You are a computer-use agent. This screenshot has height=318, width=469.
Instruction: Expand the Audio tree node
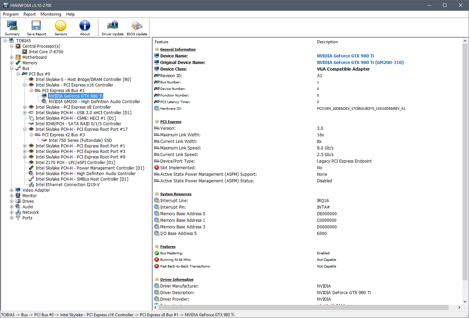pos(12,207)
